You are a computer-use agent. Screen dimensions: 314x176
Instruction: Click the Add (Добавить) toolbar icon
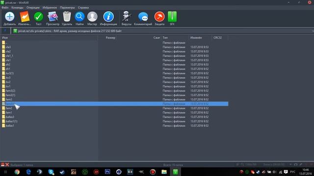coord(9,19)
